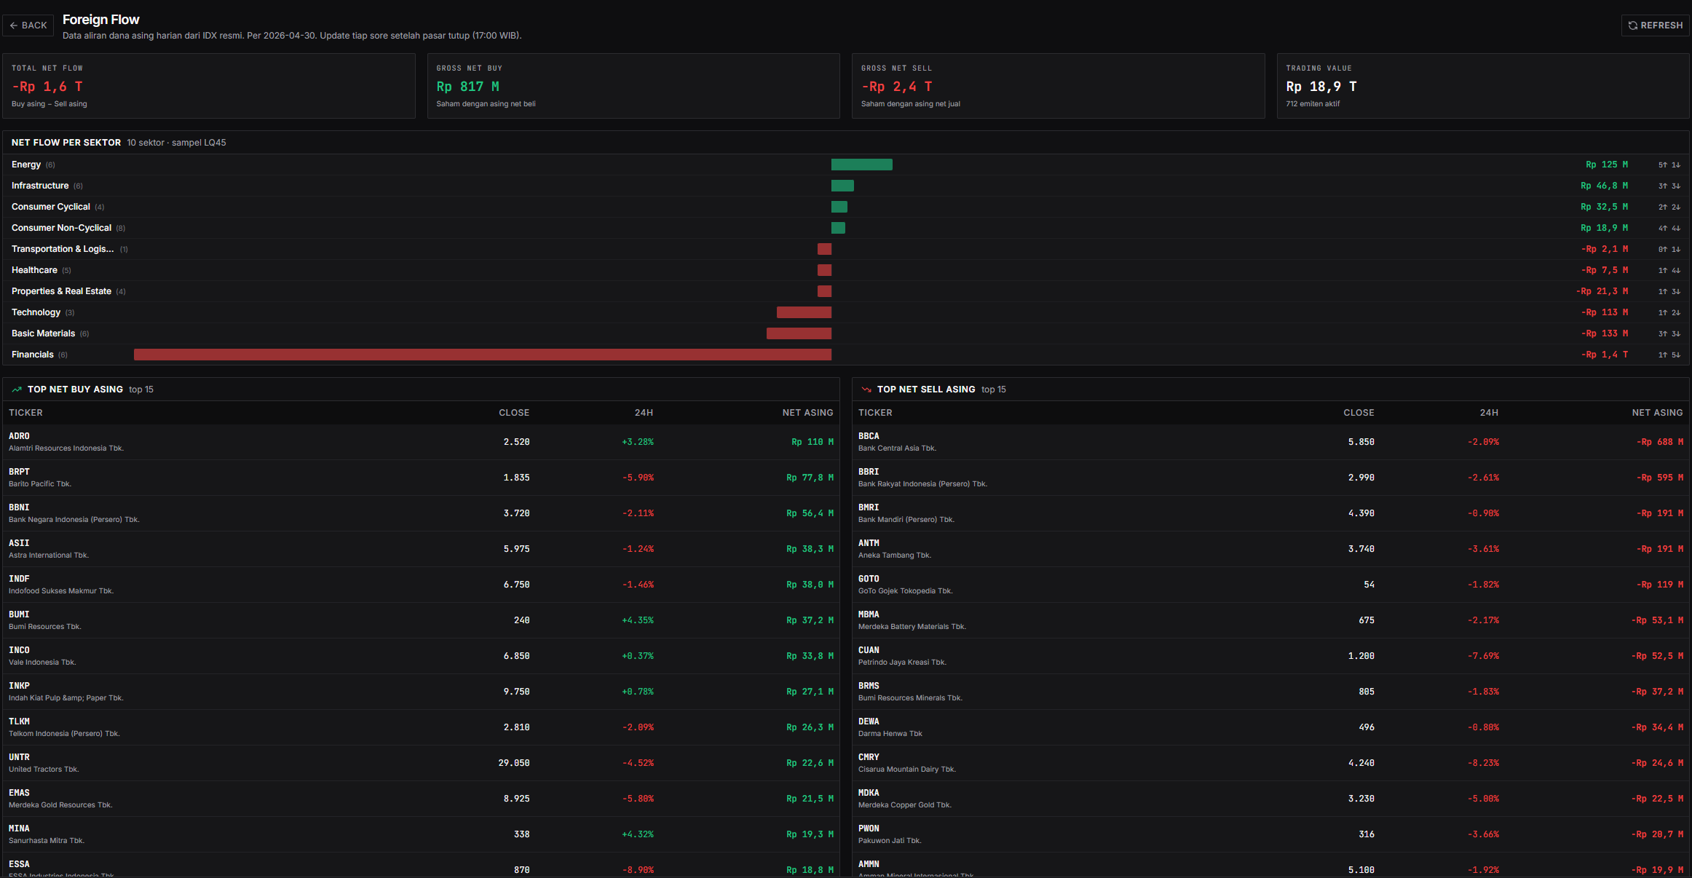The height and width of the screenshot is (878, 1692).
Task: Open the BBCA Bank Central Asia row
Action: click(x=1270, y=442)
